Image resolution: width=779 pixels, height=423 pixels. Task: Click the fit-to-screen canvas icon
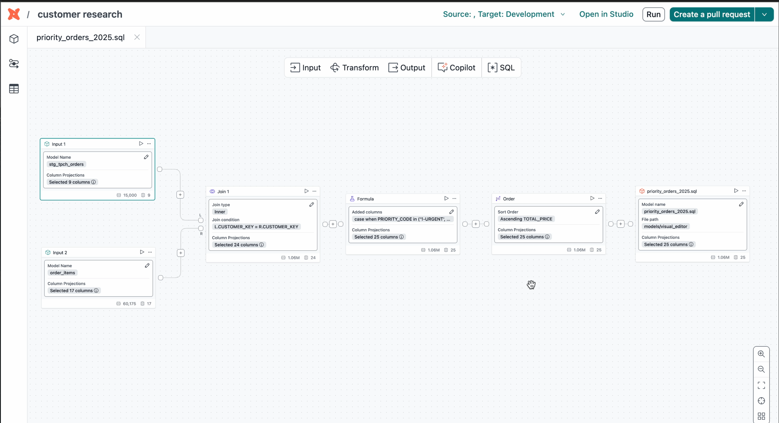[761, 385]
